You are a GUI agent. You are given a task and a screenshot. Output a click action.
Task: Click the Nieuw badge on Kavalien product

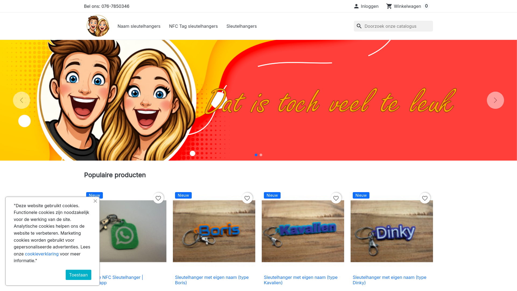(x=272, y=195)
